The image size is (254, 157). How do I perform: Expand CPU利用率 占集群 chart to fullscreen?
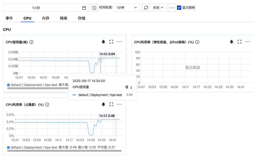(x=111, y=104)
